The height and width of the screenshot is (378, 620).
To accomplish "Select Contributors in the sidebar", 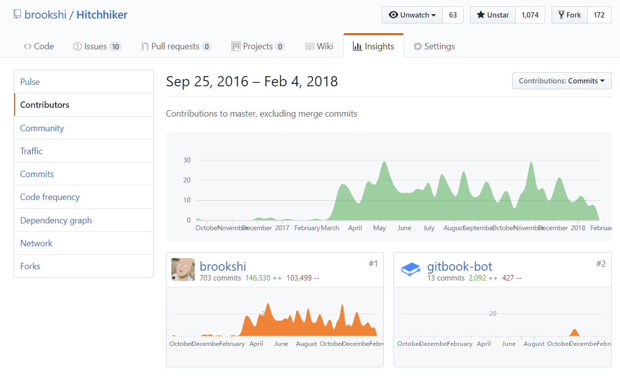I will tap(83, 105).
